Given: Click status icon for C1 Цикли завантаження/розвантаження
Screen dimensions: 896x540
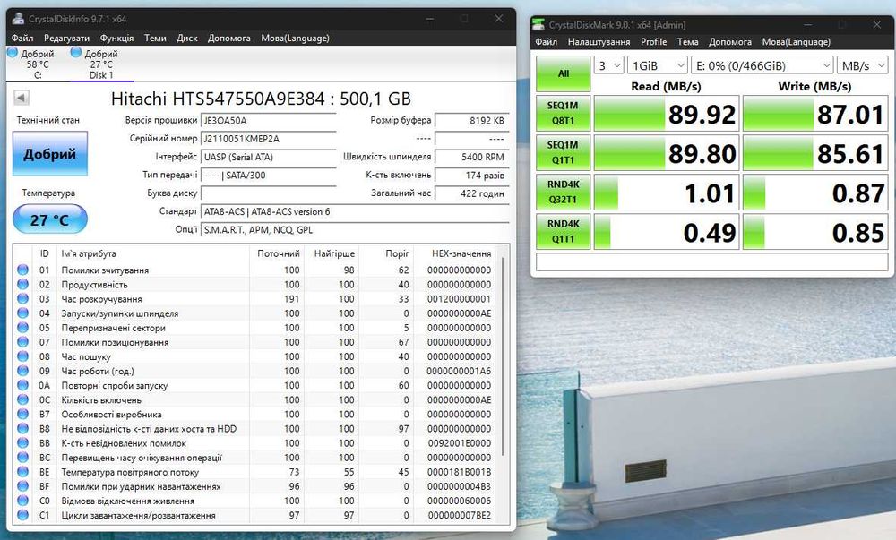Looking at the screenshot, I should click(23, 515).
